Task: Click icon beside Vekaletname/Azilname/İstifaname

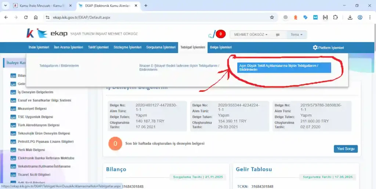Action: point(13,166)
